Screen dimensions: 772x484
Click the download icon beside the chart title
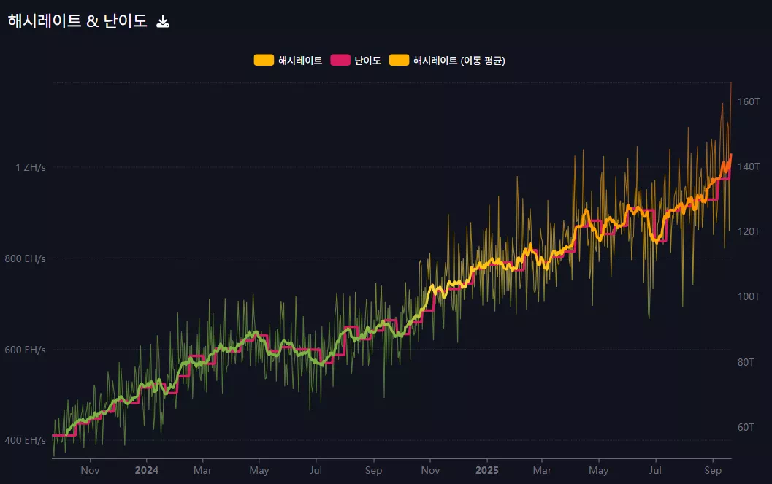[163, 22]
